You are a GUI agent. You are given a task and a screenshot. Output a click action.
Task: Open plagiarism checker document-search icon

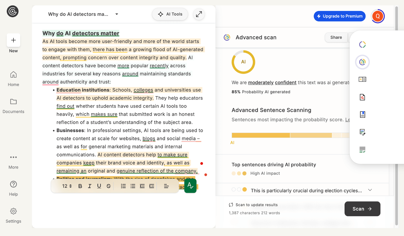pos(362,97)
